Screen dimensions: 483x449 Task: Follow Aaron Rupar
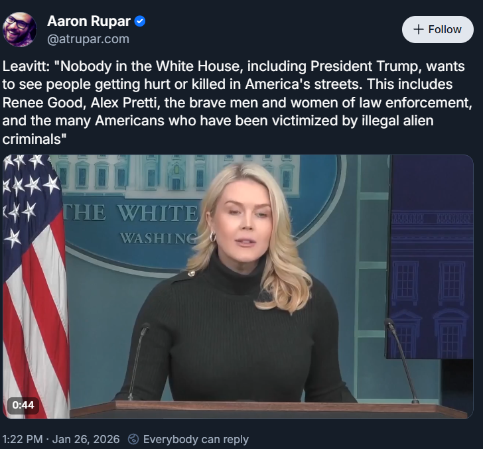point(437,30)
